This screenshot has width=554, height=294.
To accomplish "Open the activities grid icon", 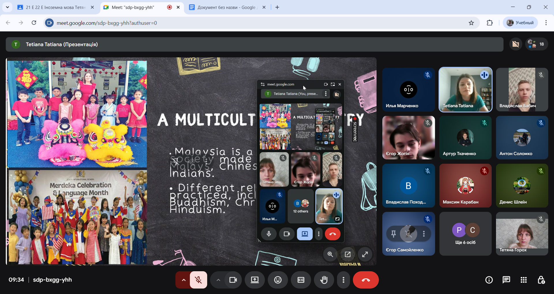I will click(523, 280).
